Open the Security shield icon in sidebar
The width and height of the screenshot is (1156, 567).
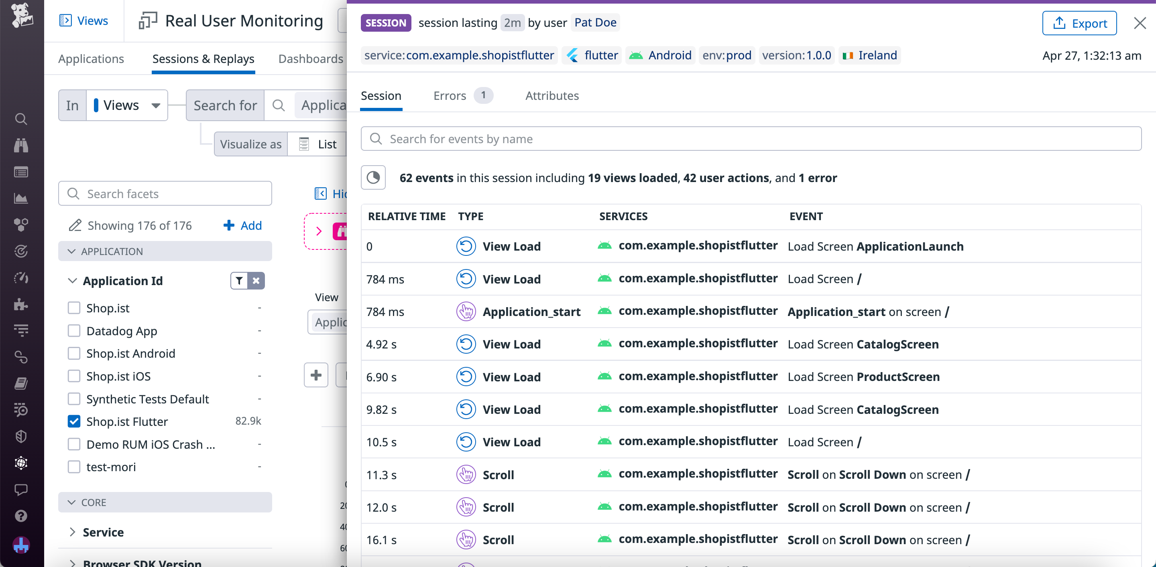coord(21,436)
